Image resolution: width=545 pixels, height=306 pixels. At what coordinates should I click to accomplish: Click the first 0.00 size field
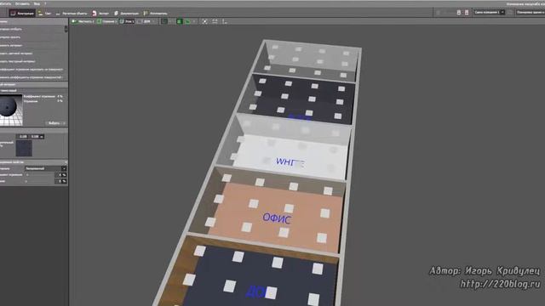click(23, 137)
